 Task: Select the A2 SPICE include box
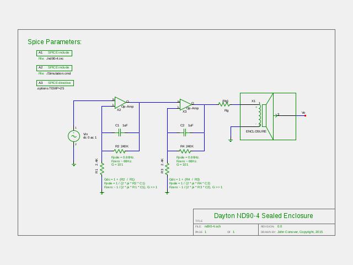coord(54,68)
